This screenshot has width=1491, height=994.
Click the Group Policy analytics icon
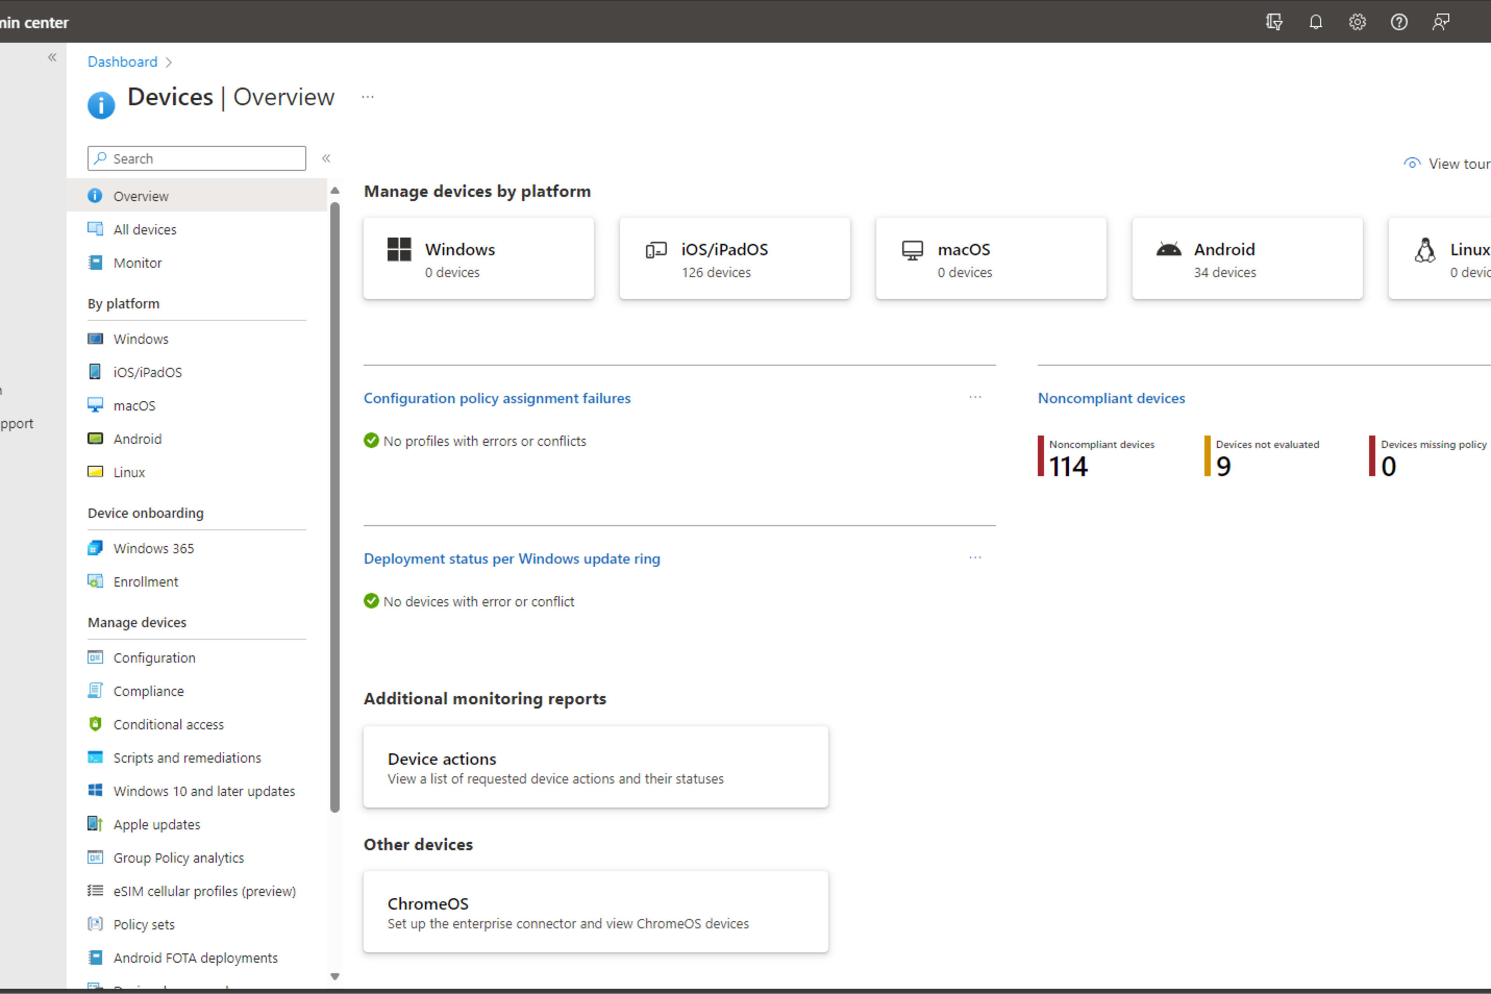point(95,858)
